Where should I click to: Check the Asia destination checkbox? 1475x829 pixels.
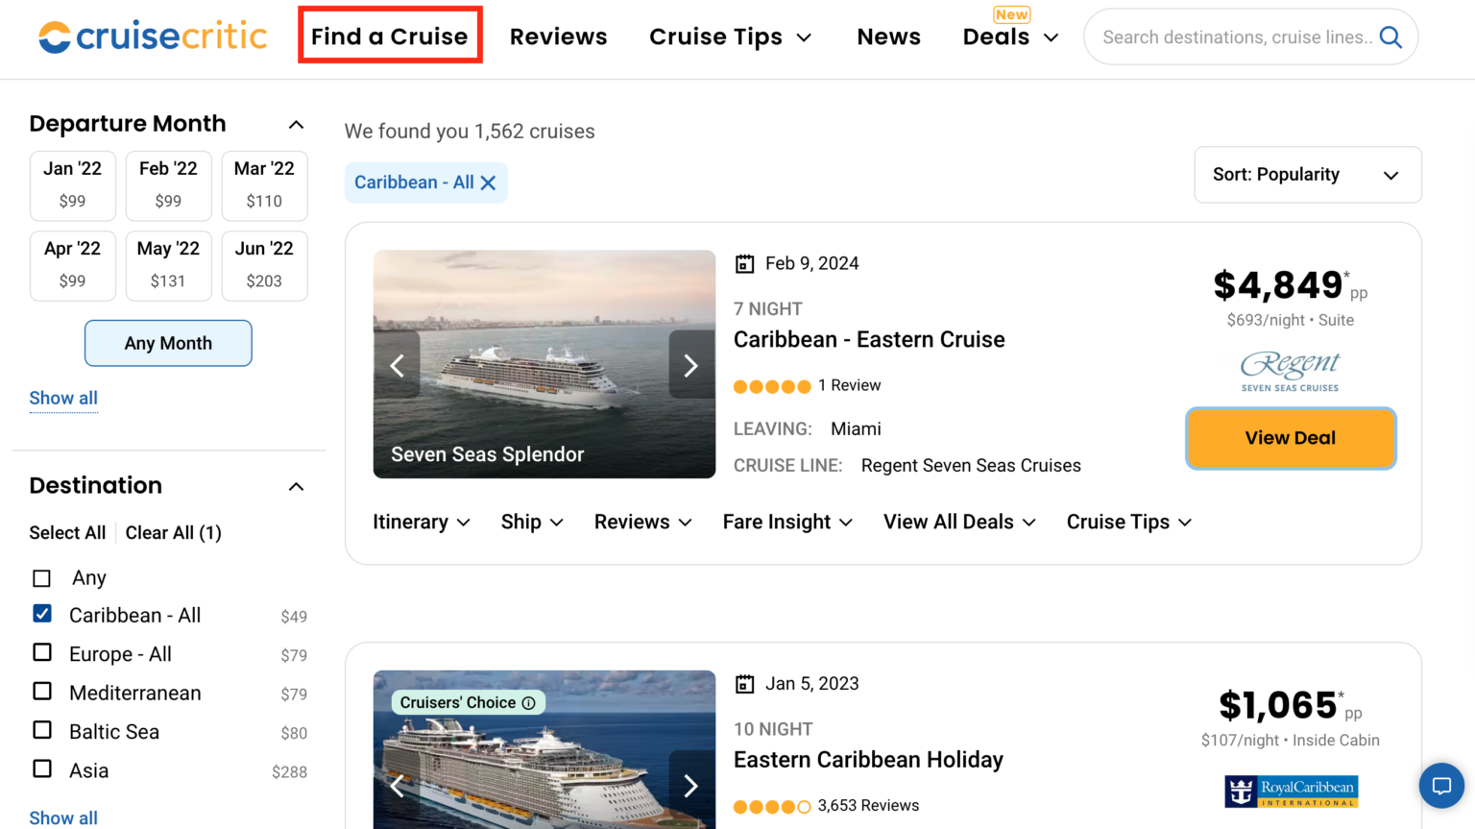point(42,768)
